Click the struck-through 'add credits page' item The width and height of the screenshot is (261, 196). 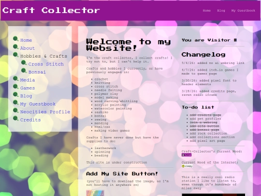[x=205, y=115]
